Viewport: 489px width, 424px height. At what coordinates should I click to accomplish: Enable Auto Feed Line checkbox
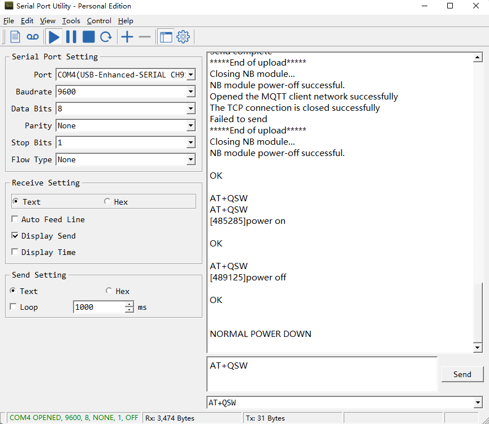pyautogui.click(x=15, y=219)
